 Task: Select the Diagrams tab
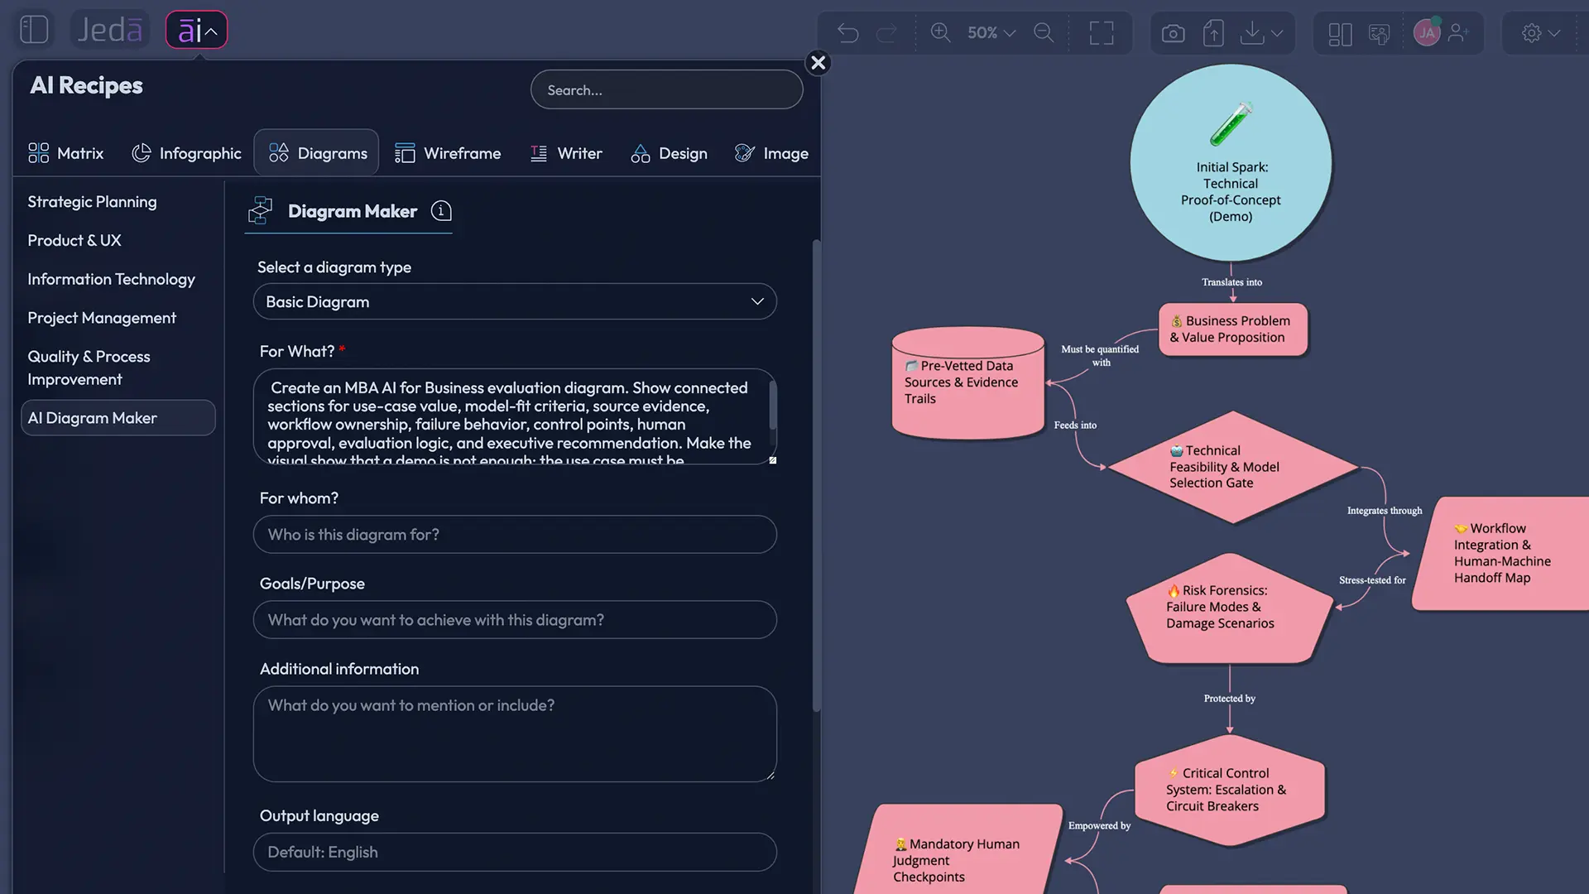tap(317, 153)
